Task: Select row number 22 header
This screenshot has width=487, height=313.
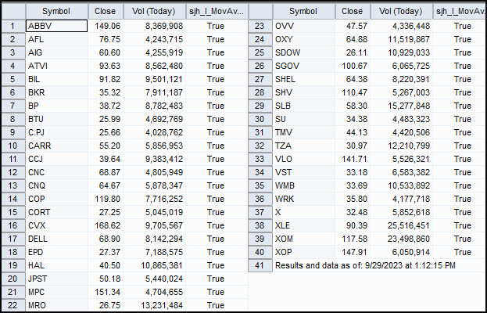Action: click(x=13, y=305)
